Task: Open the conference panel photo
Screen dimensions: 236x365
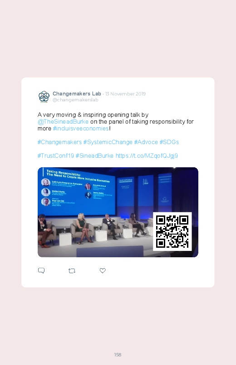Action: (118, 212)
